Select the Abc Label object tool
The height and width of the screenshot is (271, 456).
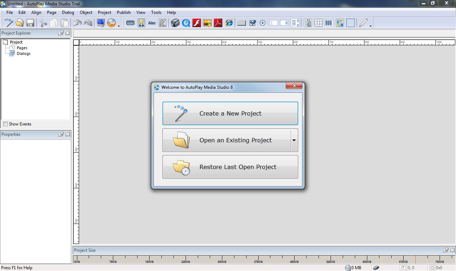point(152,23)
